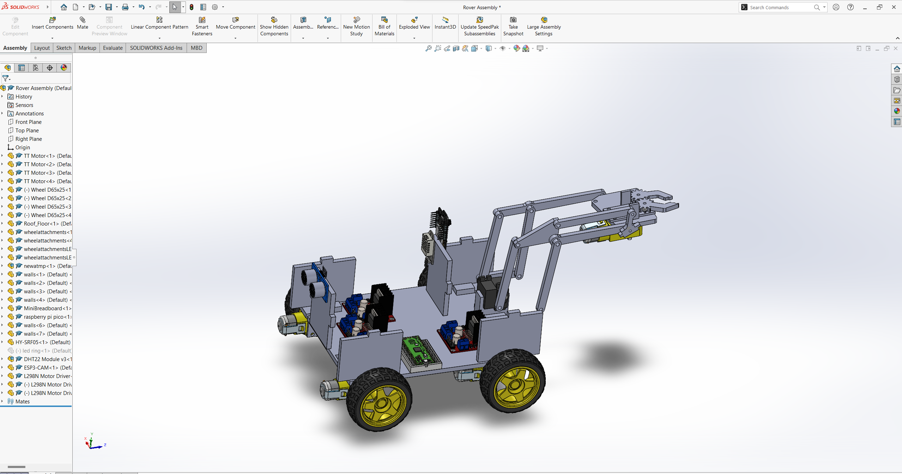The height and width of the screenshot is (474, 902).
Task: Click the Reference Geometry button
Action: (x=328, y=23)
